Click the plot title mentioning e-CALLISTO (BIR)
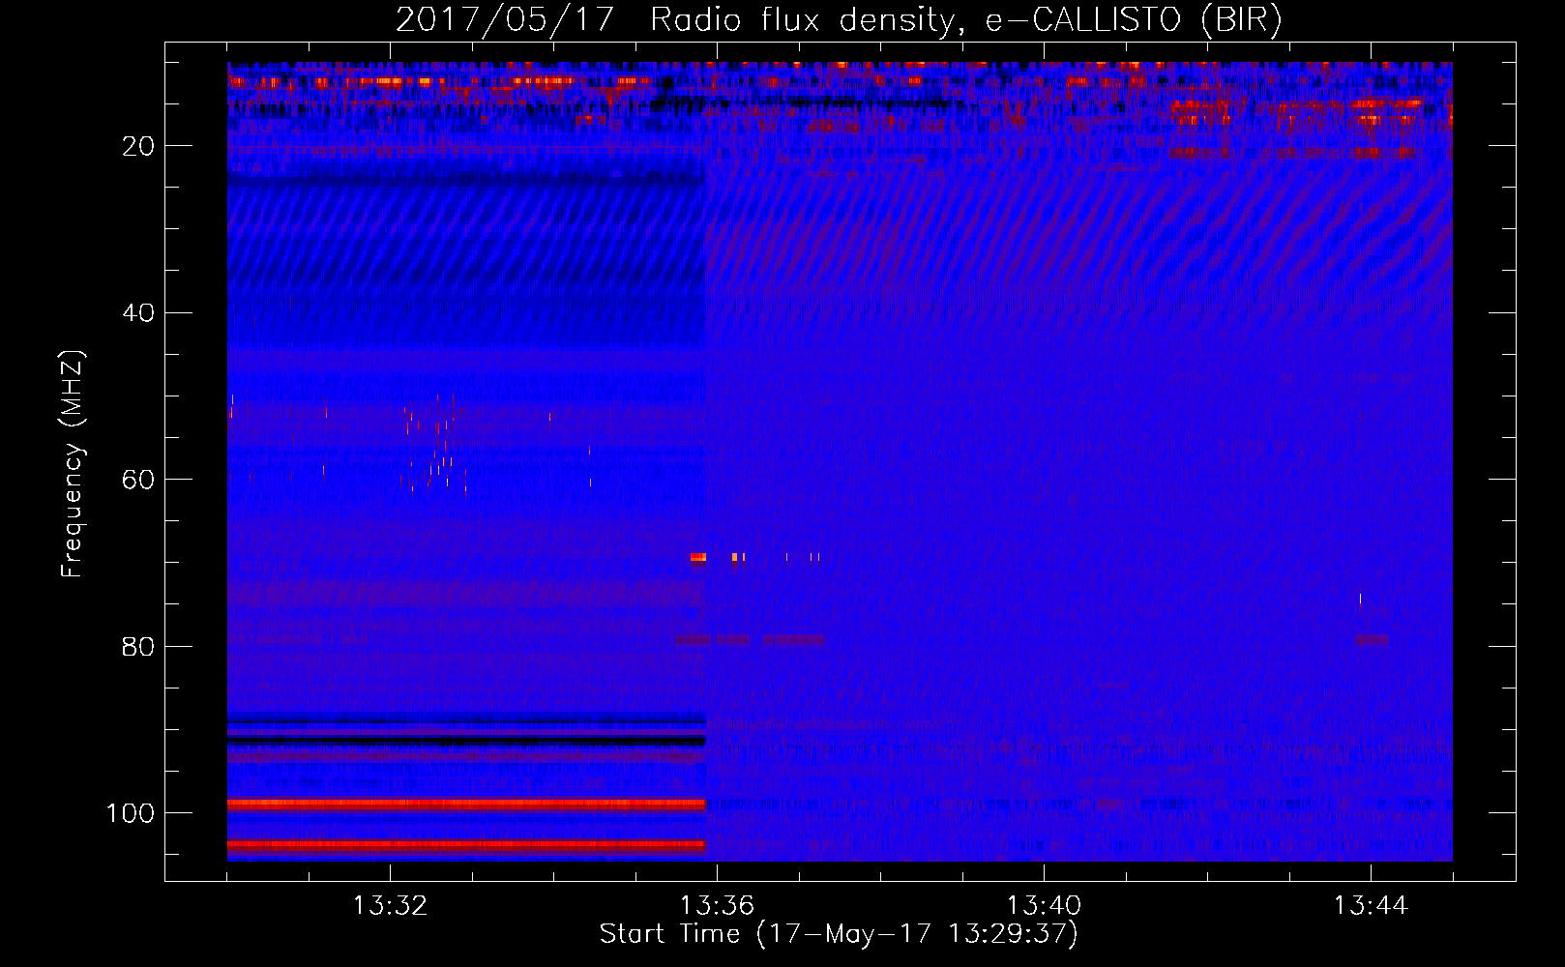This screenshot has width=1565, height=967. coord(839,20)
